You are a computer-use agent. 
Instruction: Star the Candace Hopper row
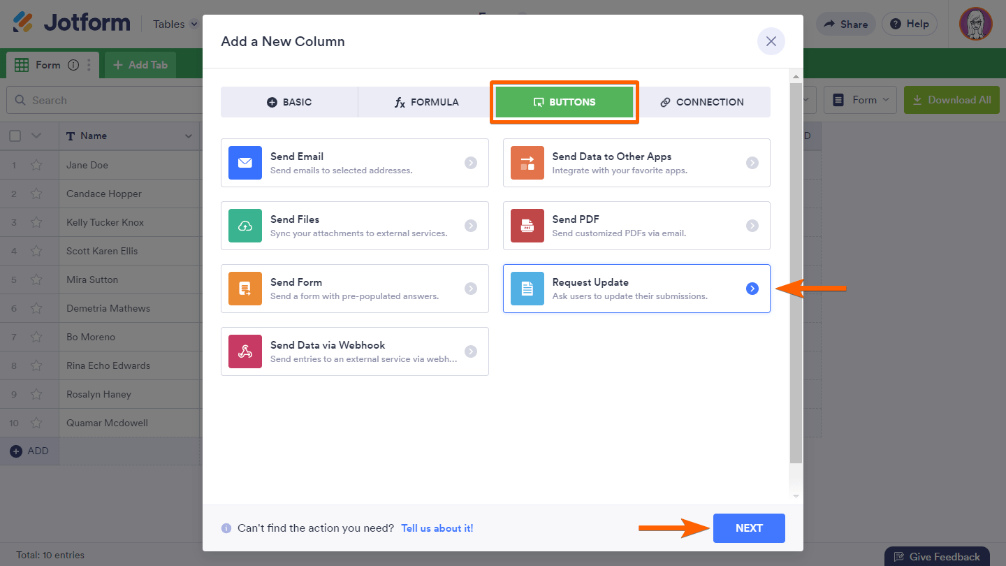36,194
